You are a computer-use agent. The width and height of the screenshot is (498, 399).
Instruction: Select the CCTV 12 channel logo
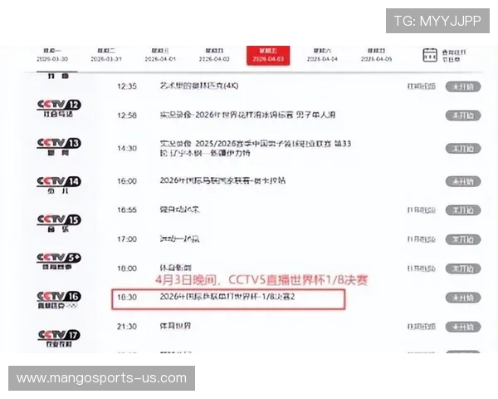(59, 109)
